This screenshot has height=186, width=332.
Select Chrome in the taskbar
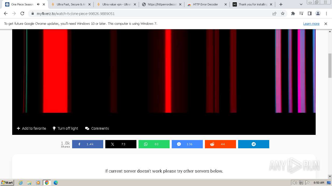[47, 183]
